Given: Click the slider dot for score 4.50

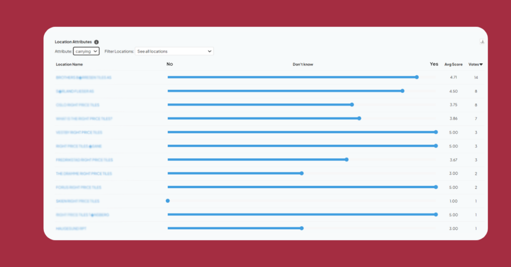Looking at the screenshot, I should 402,91.
